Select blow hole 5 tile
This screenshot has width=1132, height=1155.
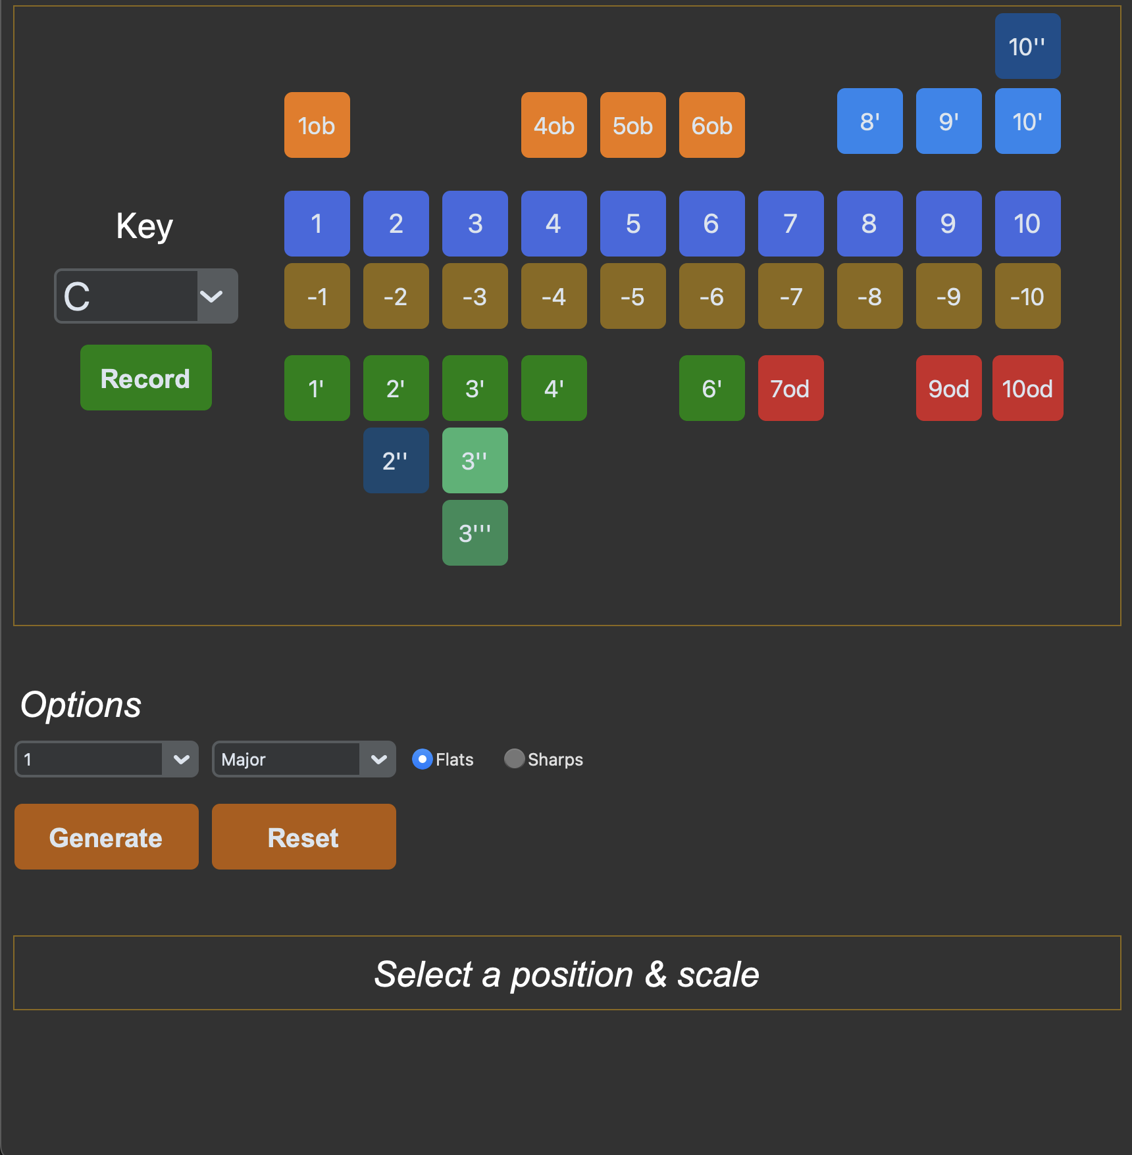click(632, 224)
